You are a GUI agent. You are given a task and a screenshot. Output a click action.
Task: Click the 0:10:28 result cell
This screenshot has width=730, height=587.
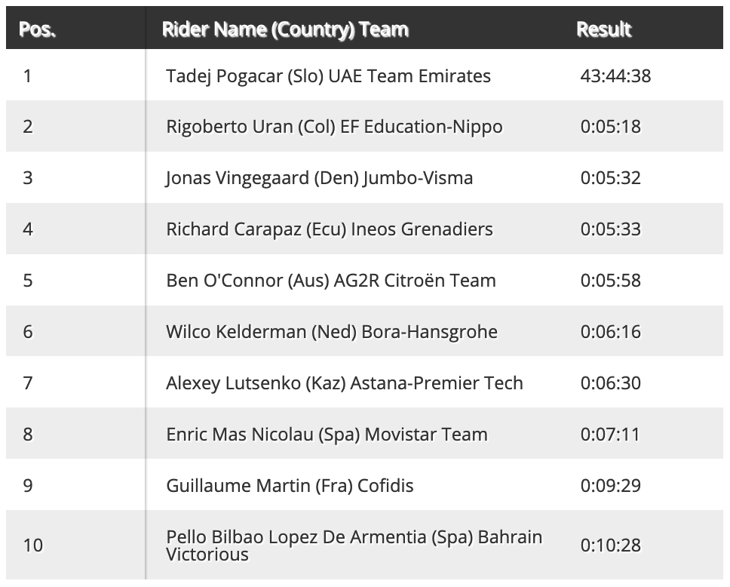tap(610, 545)
